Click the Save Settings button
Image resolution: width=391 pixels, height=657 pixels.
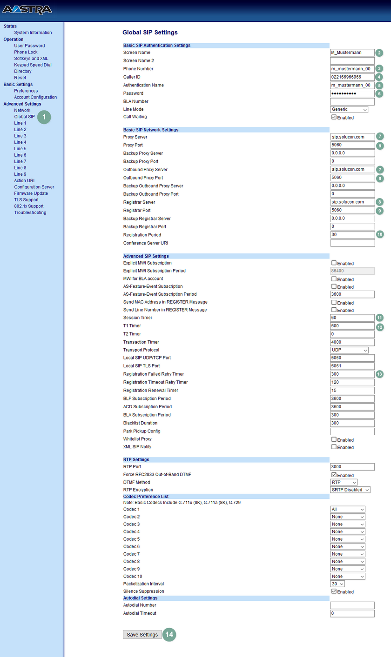142,634
